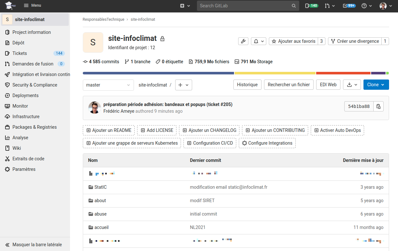Click the Intégration et livraison rocket icon
398x251 pixels.
click(x=7, y=74)
